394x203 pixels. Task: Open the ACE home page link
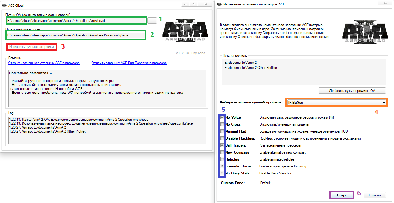[x=44, y=63]
